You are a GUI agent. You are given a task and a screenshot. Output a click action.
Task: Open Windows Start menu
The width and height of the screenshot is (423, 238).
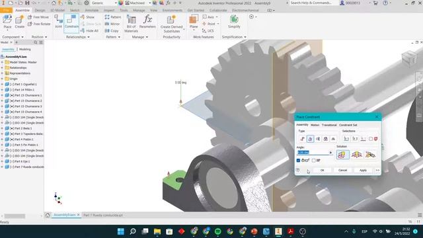click(120, 231)
